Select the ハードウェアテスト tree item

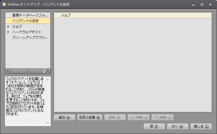[27, 32]
